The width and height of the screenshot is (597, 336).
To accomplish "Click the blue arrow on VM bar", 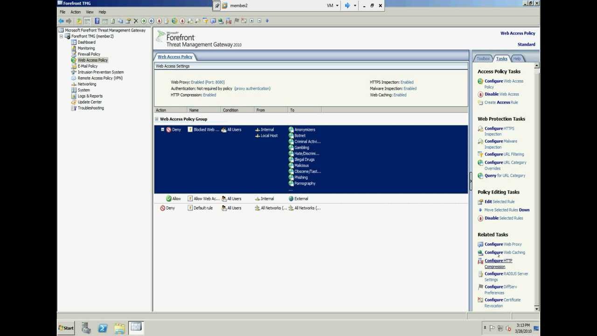I will click(347, 6).
